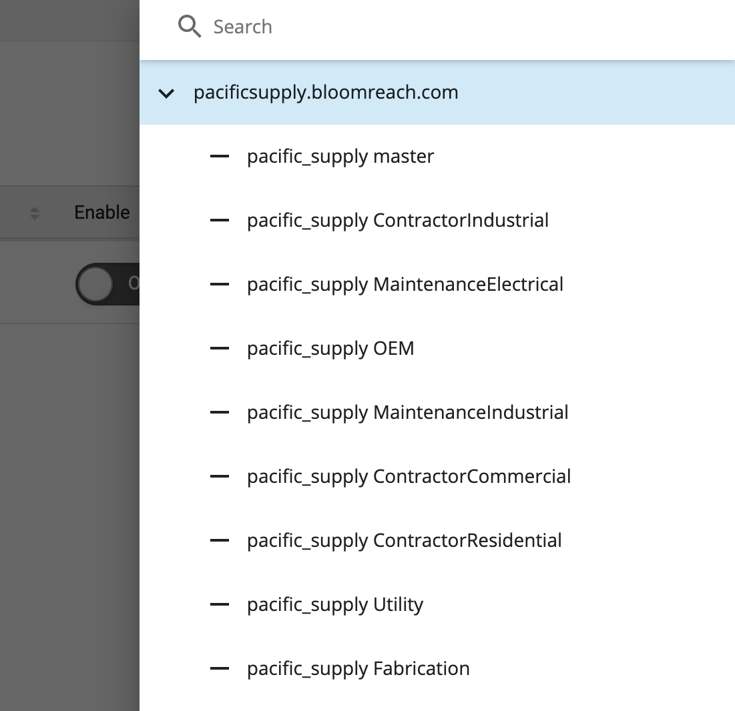Image resolution: width=735 pixels, height=711 pixels.
Task: Click dash icon beside MaintenanceIndustrial
Action: click(220, 412)
